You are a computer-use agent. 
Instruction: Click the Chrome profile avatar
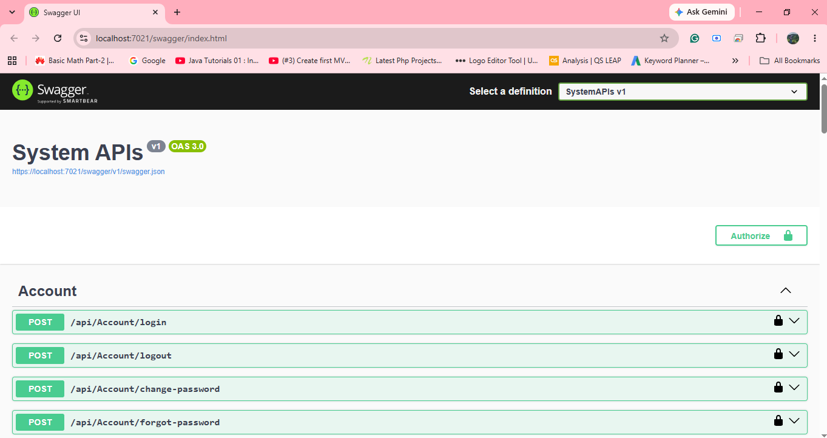coord(793,38)
